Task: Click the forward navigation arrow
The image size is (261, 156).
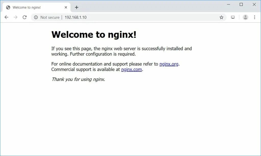Action: (x=16, y=17)
